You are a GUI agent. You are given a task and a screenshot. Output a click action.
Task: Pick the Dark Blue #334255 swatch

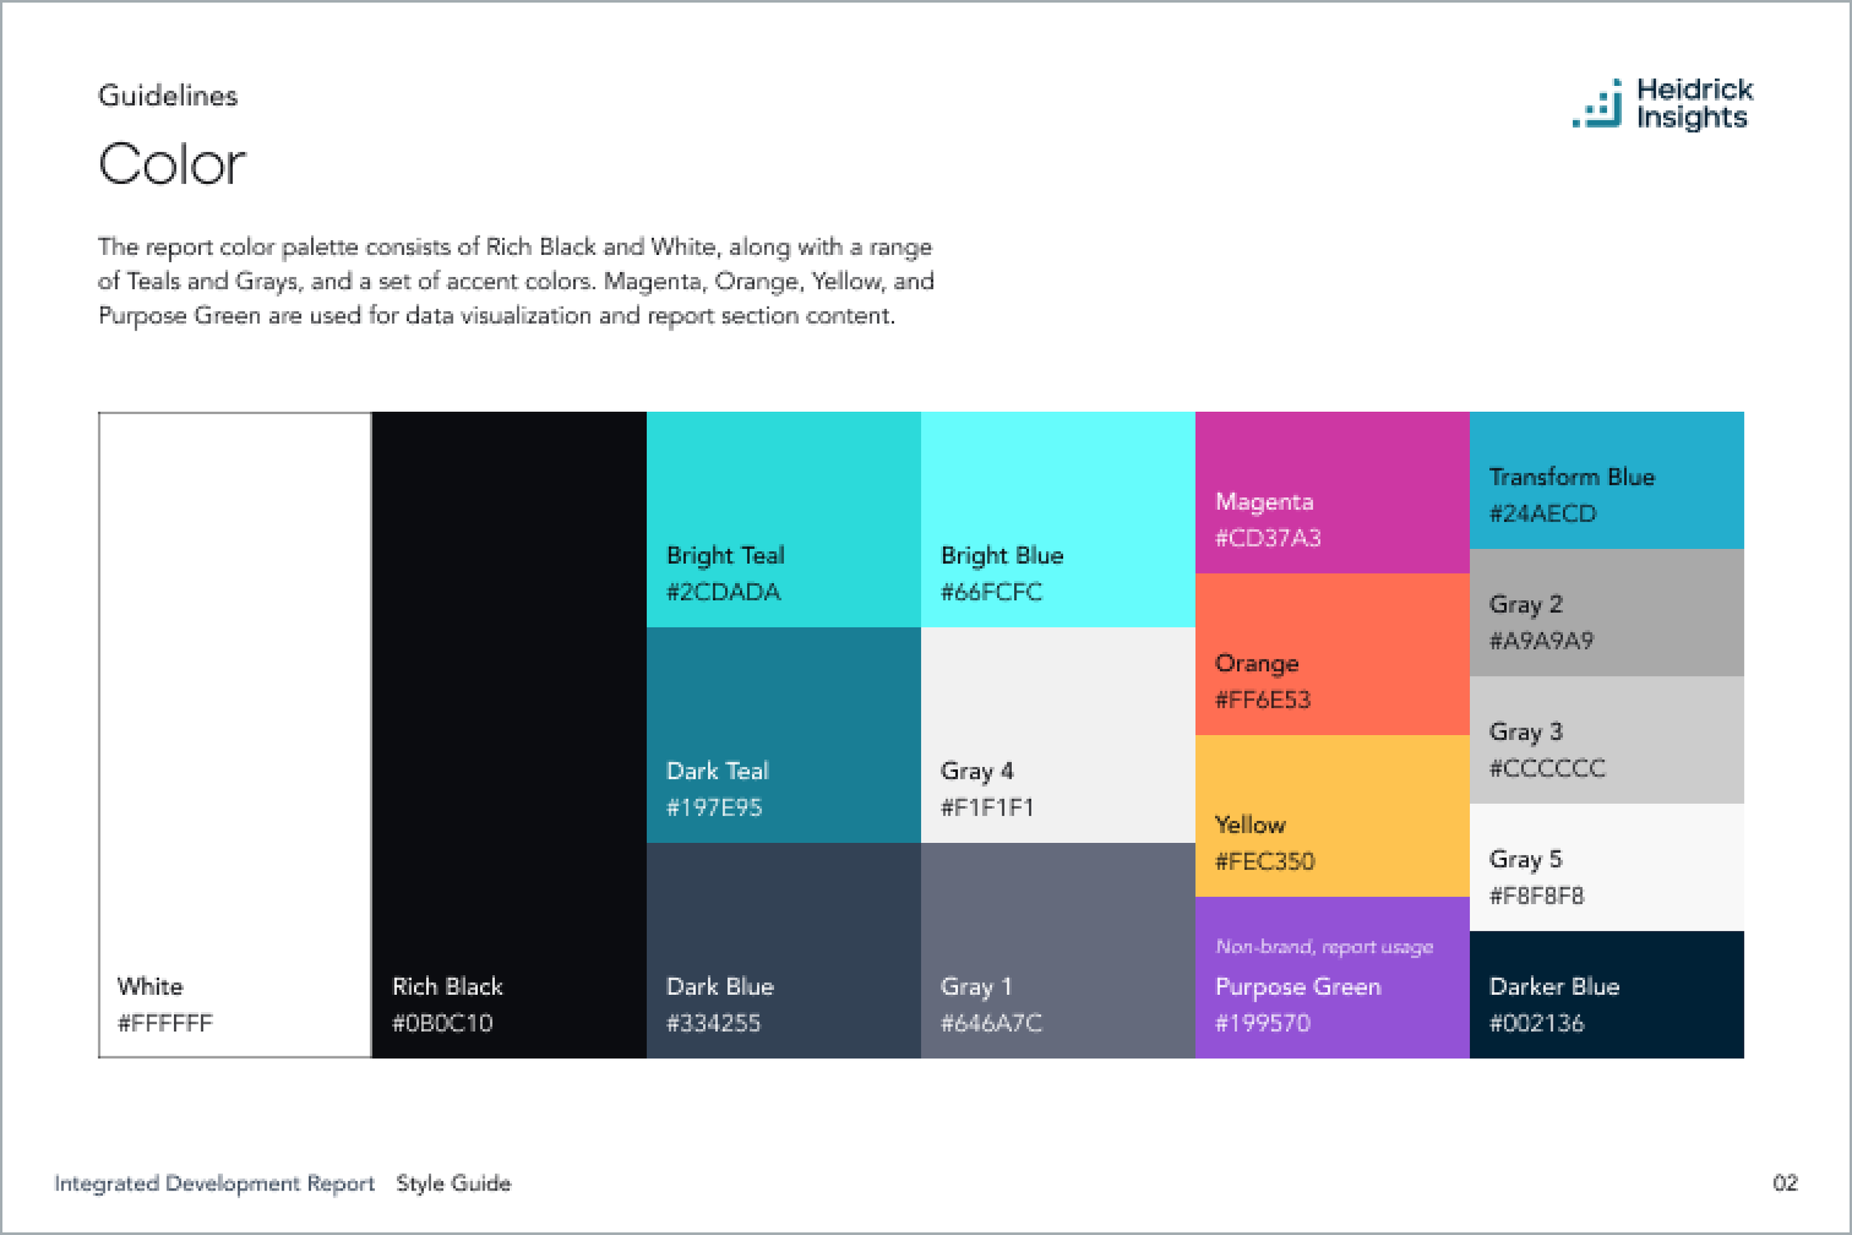pos(783,950)
